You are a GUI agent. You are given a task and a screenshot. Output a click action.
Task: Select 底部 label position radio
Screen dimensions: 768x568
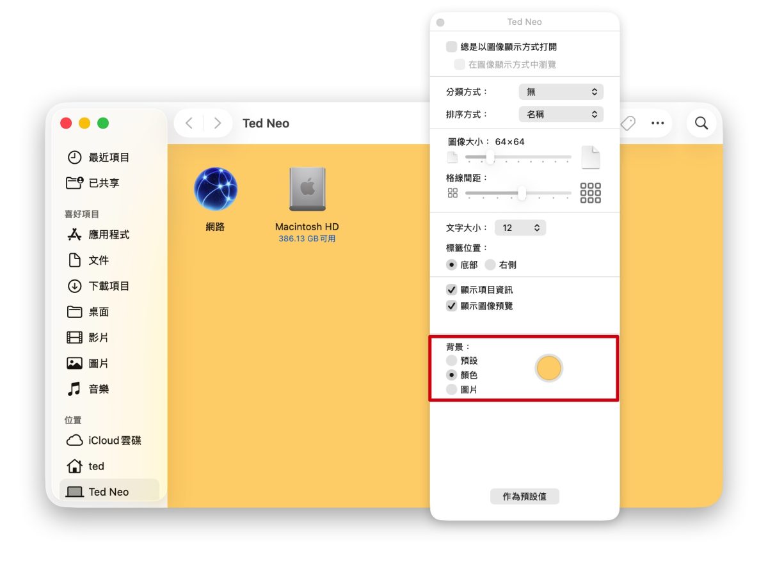click(x=452, y=264)
